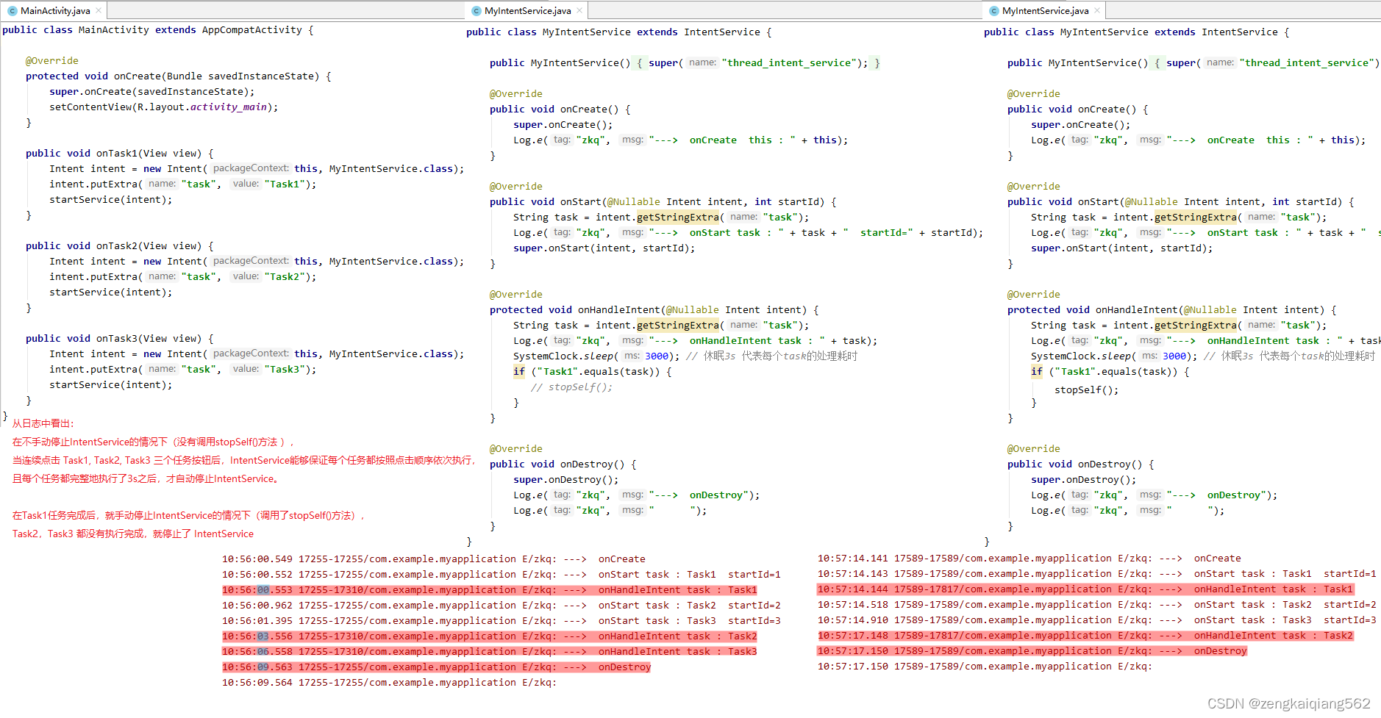Select the middle pane MyIntentService.java tab

tap(527, 11)
